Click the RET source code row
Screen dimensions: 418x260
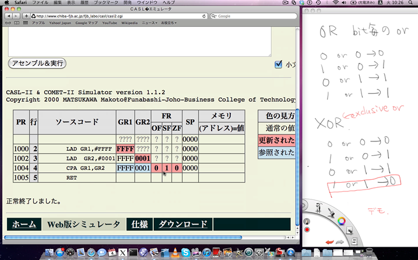point(77,177)
